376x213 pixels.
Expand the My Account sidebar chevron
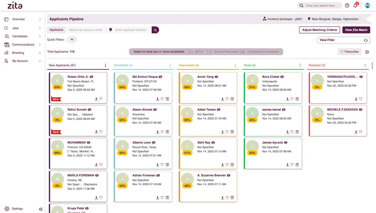coord(40,61)
